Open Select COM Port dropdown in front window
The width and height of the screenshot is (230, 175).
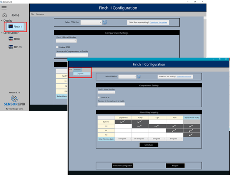[x=127, y=76]
